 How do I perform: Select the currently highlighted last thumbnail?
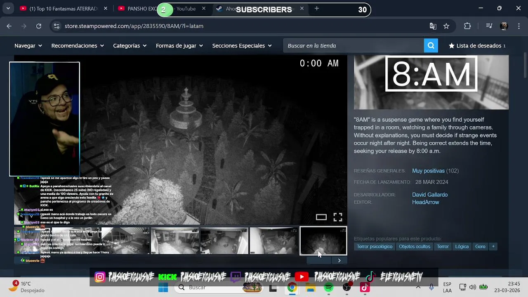point(323,241)
